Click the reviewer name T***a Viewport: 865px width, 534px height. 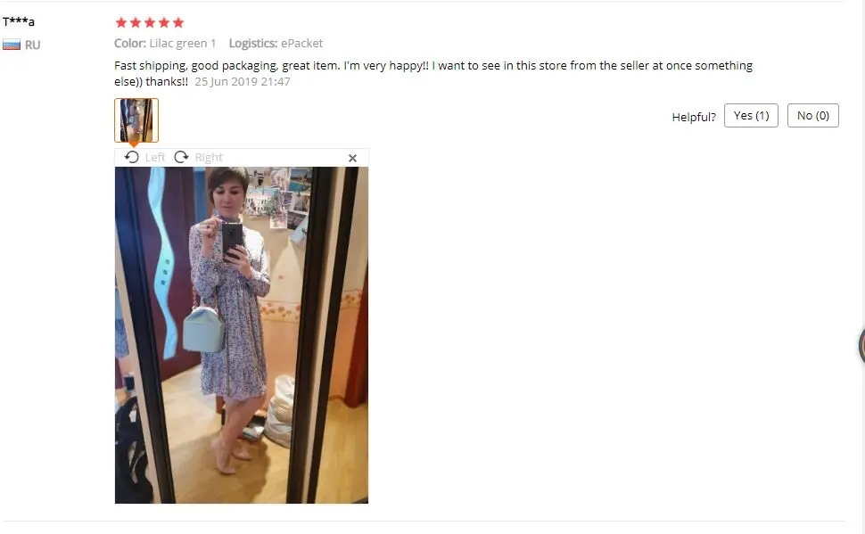pos(19,21)
